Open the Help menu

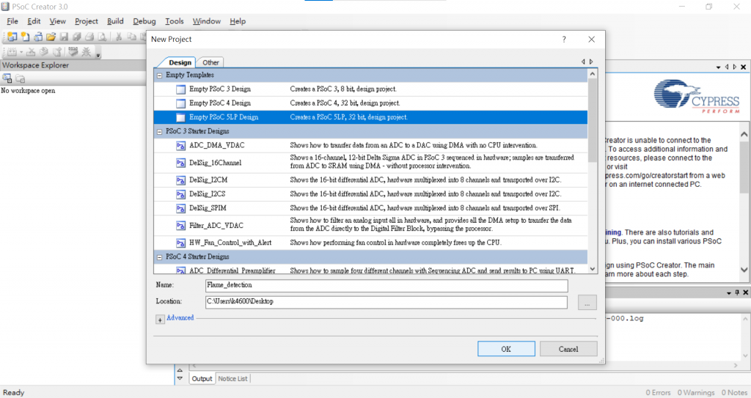point(238,21)
